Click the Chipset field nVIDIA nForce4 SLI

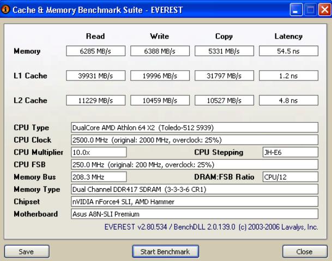(x=195, y=202)
